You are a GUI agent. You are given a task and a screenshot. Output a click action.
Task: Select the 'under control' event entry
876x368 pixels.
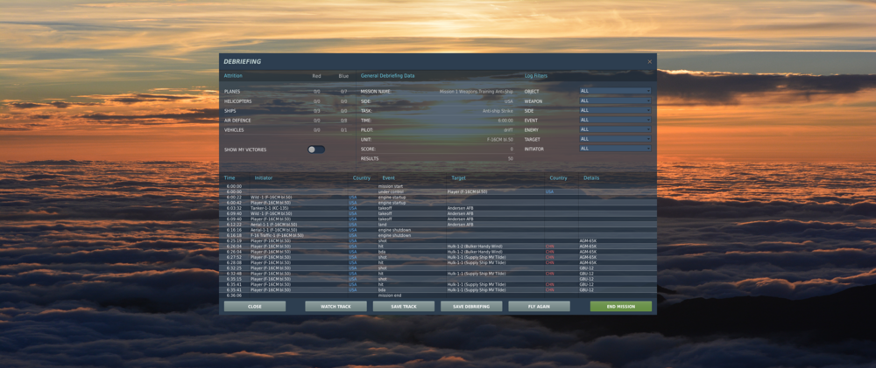tap(389, 191)
